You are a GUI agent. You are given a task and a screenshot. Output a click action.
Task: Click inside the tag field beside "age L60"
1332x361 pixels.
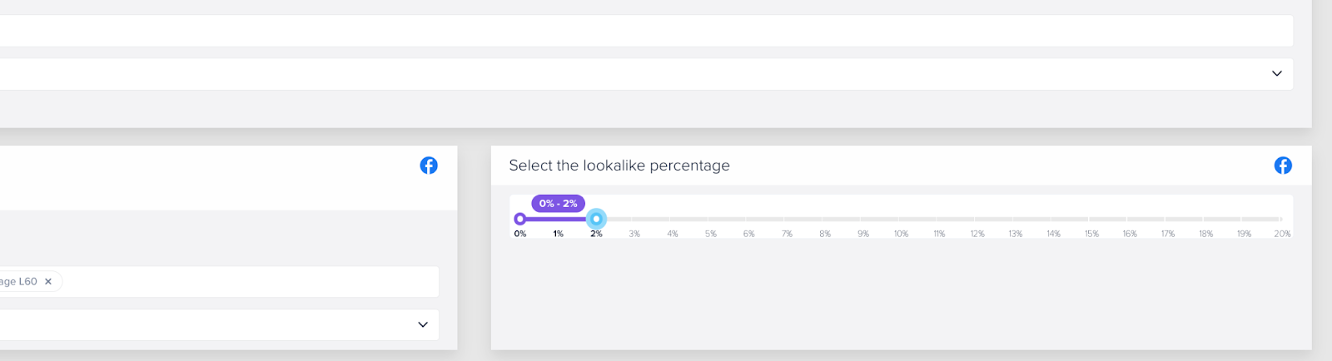(x=250, y=282)
